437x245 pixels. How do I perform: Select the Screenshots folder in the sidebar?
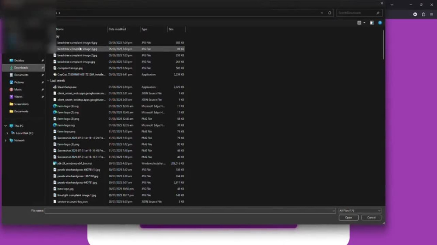pos(24,104)
